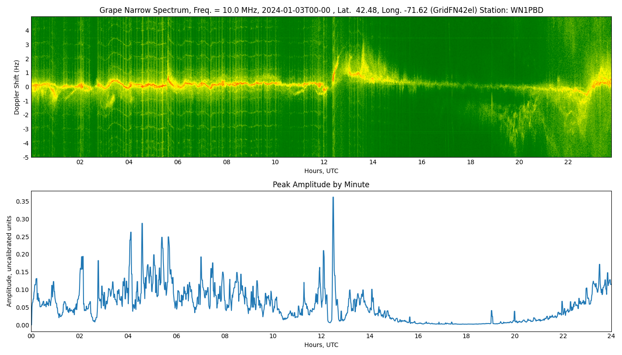Click the 12 hour tick under the spectrogram
622x355 pixels.
point(324,162)
